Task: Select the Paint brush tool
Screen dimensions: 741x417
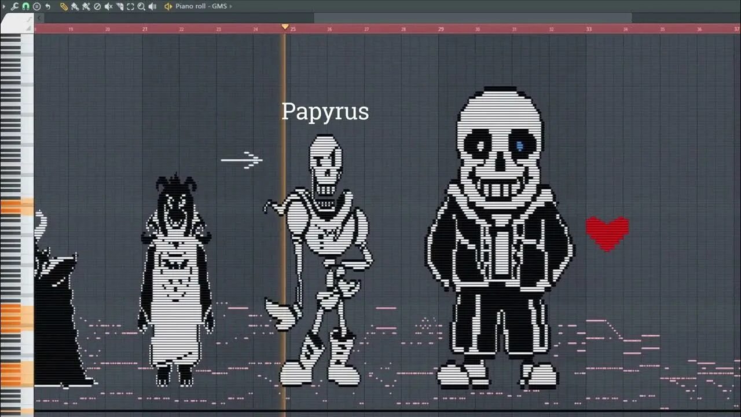Action: click(86, 6)
